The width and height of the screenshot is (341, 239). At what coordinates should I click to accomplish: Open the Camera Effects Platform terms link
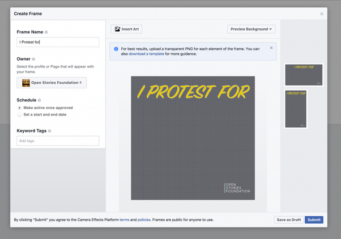pyautogui.click(x=124, y=220)
